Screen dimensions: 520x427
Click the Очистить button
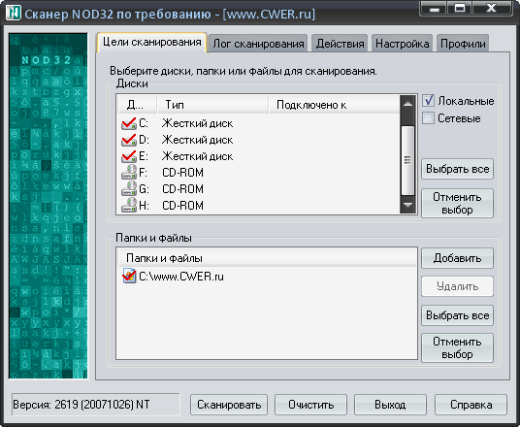[x=310, y=405]
